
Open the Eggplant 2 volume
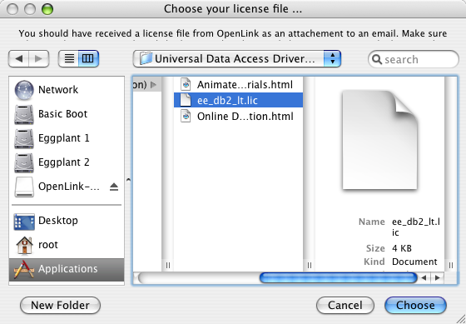(x=67, y=162)
